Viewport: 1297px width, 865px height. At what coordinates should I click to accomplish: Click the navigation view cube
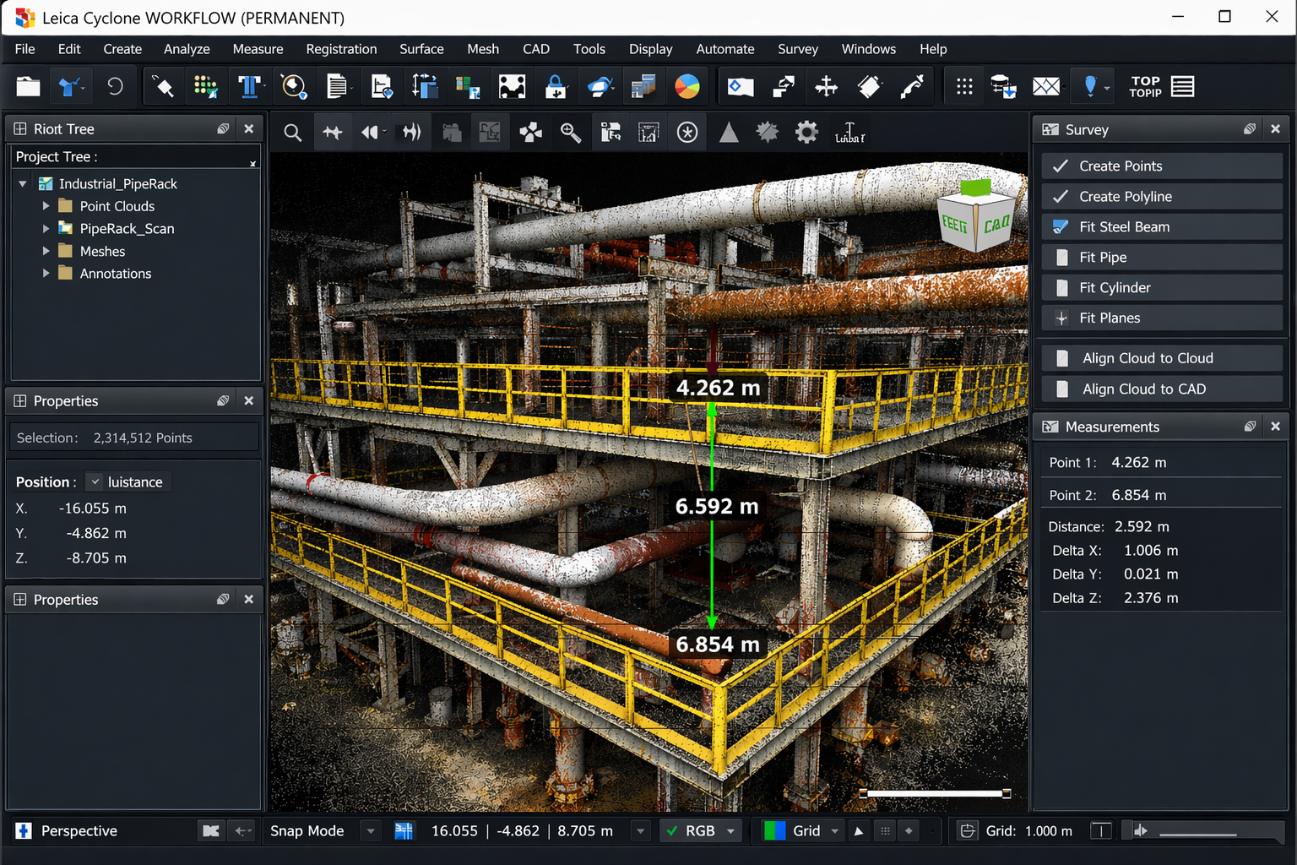[976, 216]
